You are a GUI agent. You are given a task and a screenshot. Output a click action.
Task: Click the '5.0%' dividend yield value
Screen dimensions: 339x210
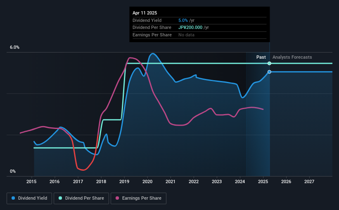183,20
